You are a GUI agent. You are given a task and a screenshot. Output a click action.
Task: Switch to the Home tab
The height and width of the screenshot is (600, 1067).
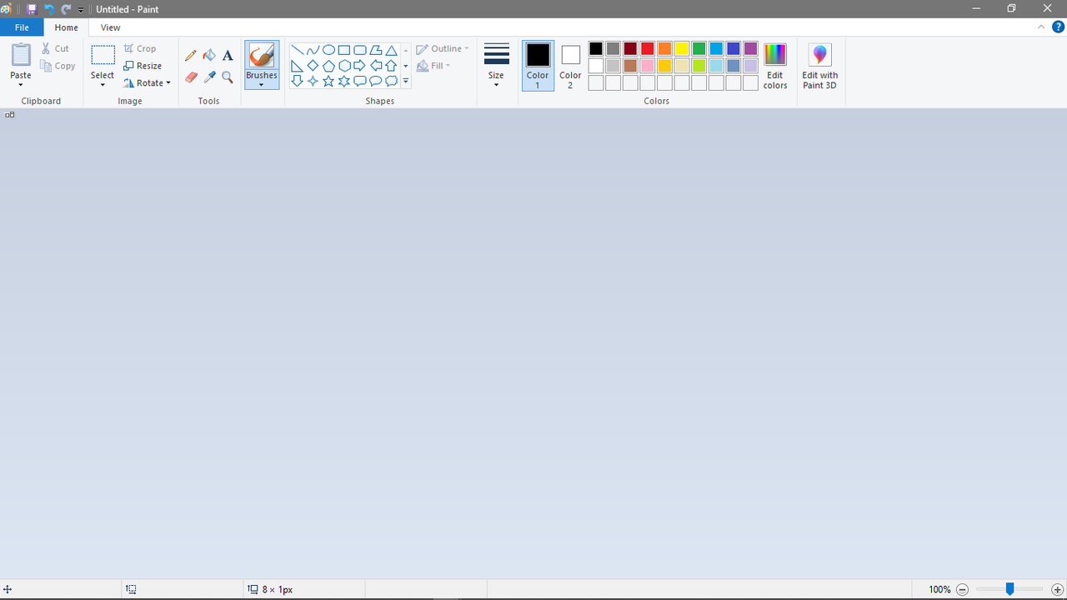[67, 27]
